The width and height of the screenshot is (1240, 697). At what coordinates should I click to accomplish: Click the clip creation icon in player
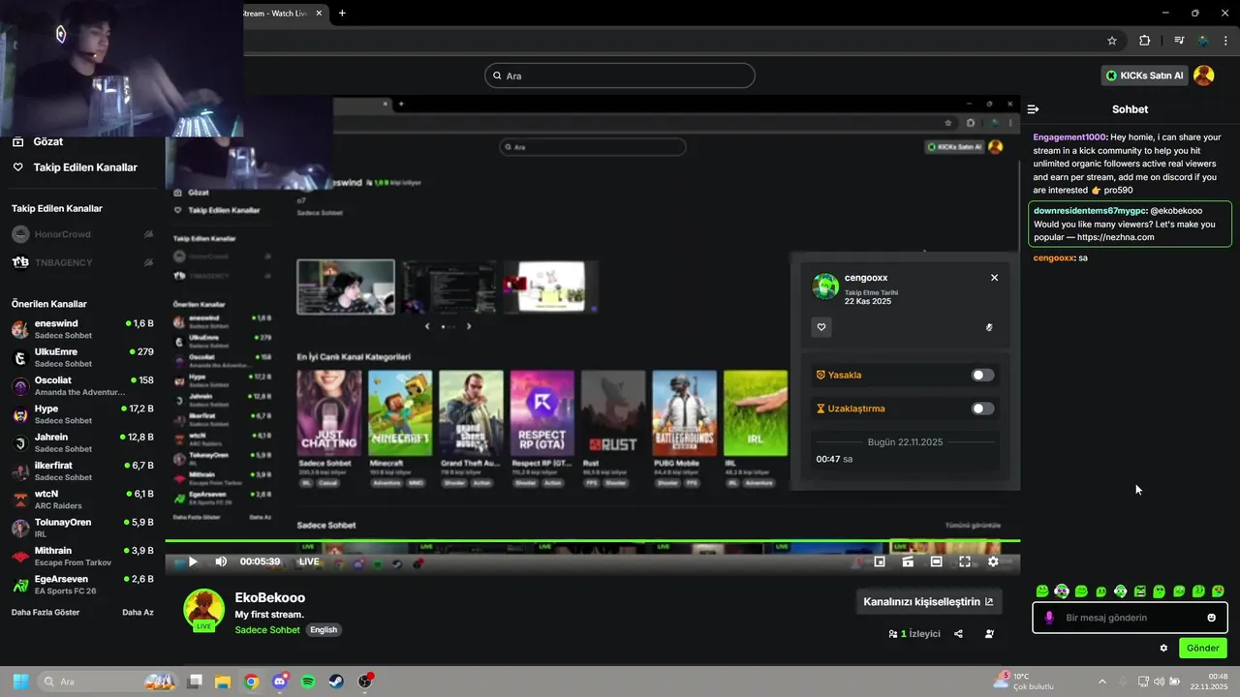point(908,561)
